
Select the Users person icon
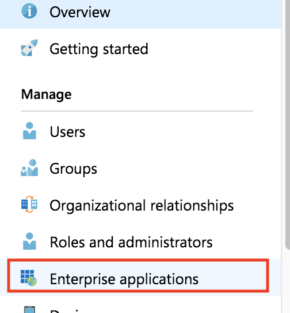[x=29, y=131]
